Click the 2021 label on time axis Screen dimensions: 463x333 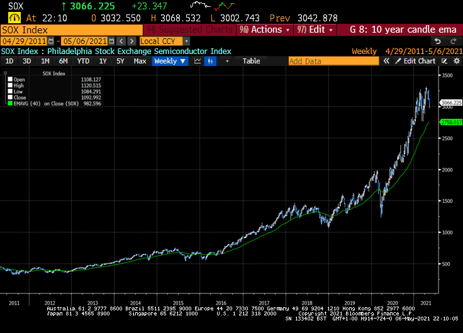pyautogui.click(x=425, y=303)
